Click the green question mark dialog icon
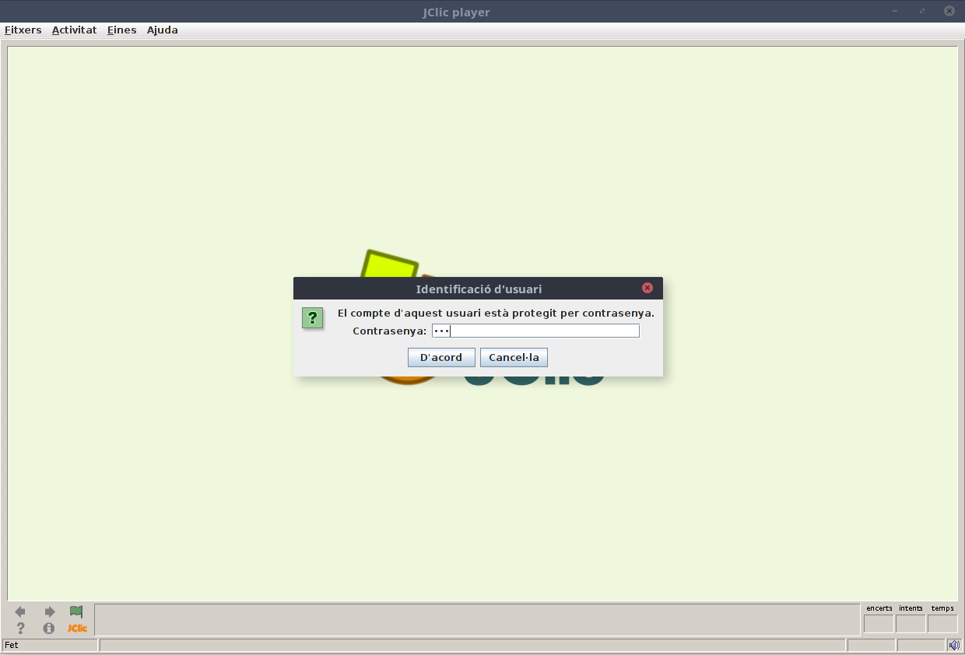Screen dimensions: 965x655 pyautogui.click(x=313, y=317)
